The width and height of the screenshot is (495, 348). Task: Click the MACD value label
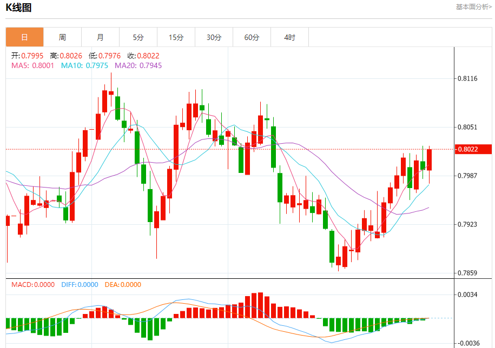32,285
